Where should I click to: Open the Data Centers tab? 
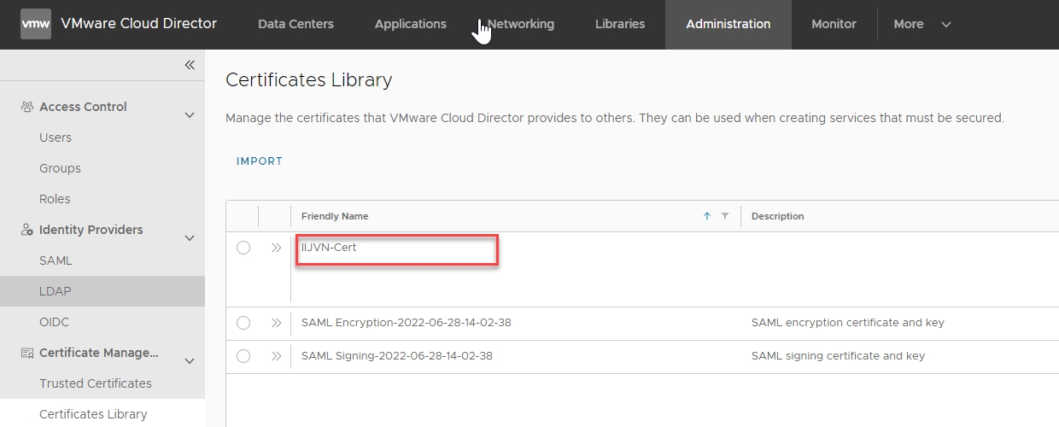pos(295,24)
